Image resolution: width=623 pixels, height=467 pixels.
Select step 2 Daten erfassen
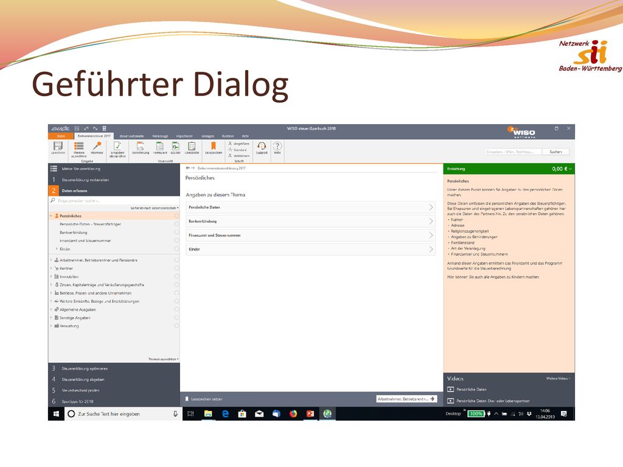tap(114, 190)
